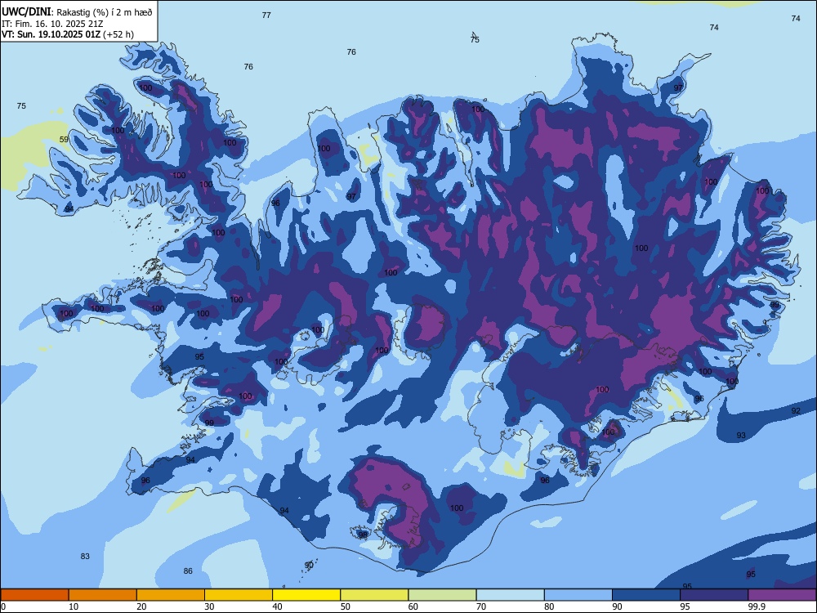The image size is (817, 613).
Task: Click the '98' value on the southern island
Action: click(363, 535)
